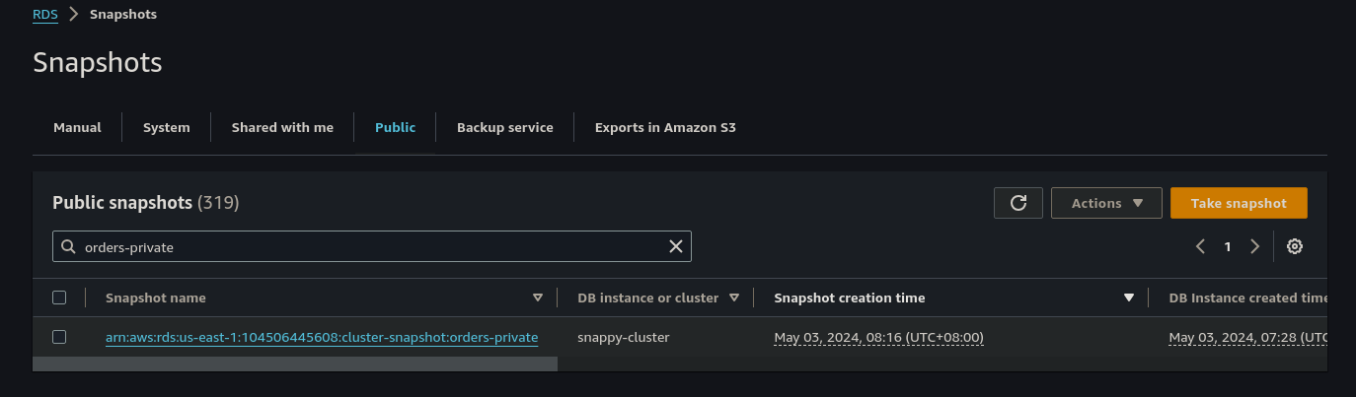Click the Take snapshot button
1356x397 pixels.
(x=1239, y=203)
